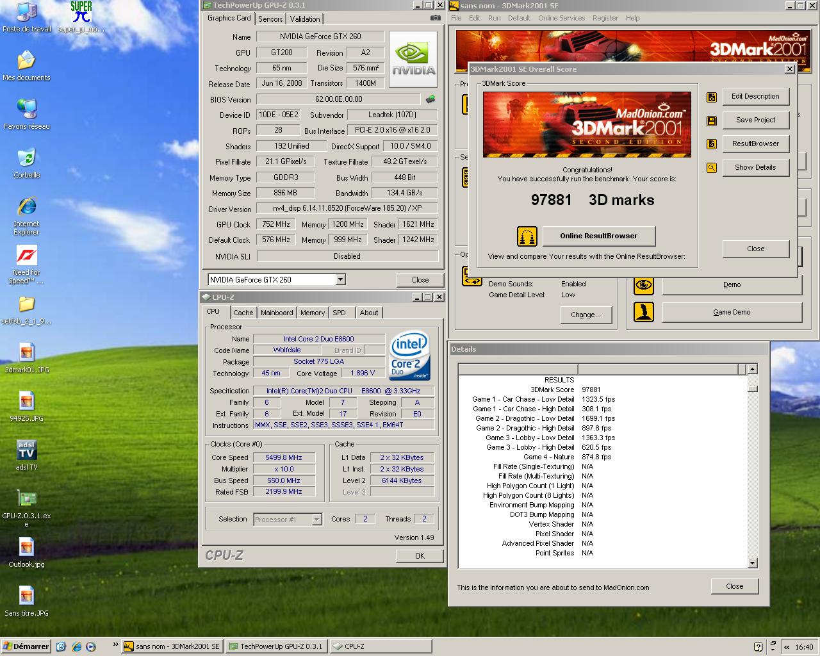This screenshot has height=656, width=820.
Task: Open Favoris réseau desktop icon
Action: click(26, 115)
